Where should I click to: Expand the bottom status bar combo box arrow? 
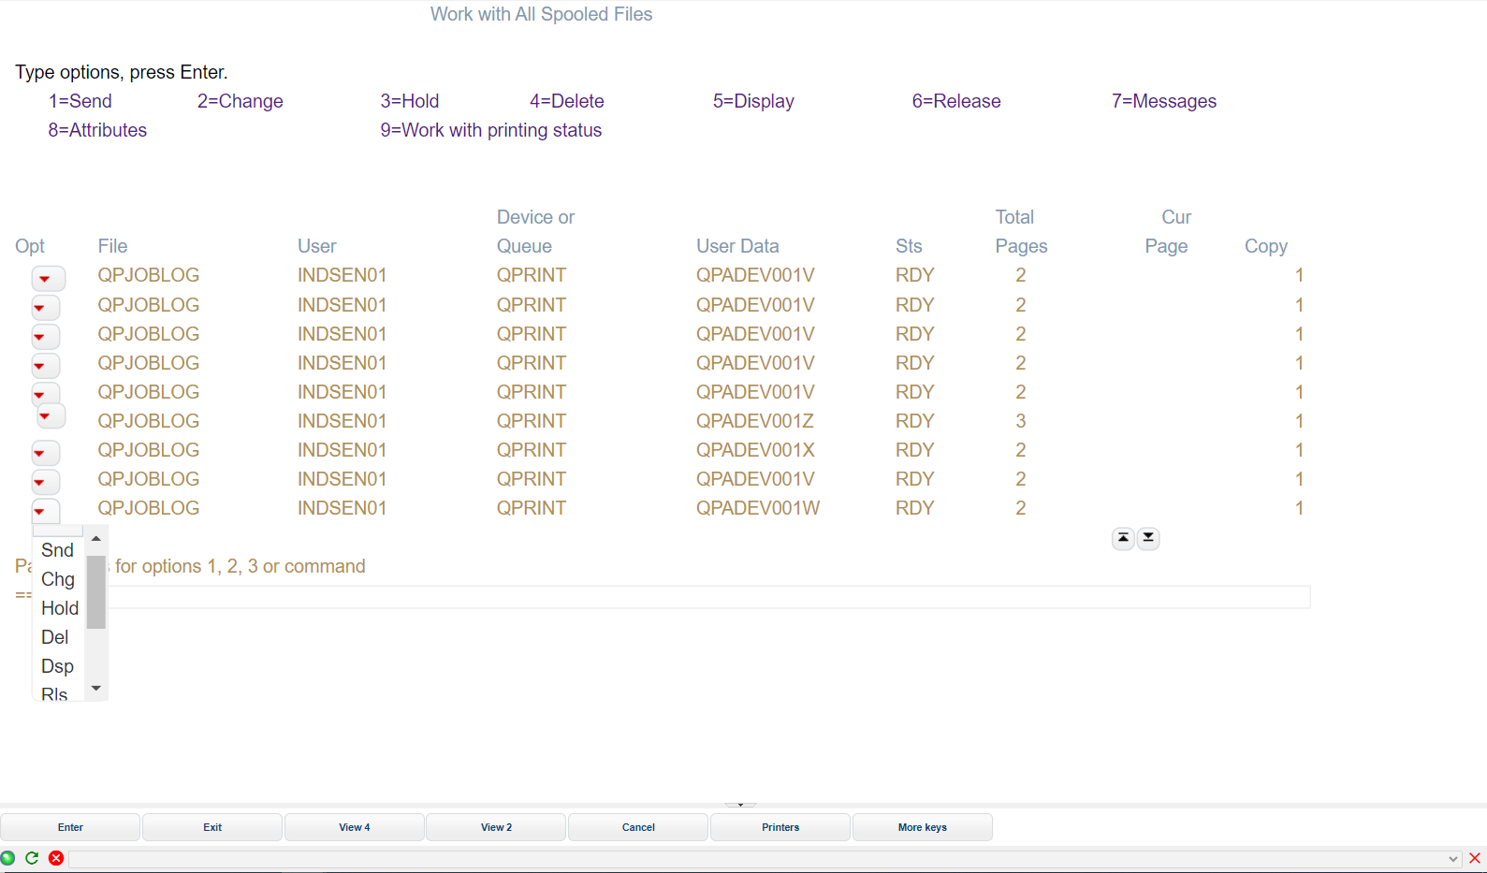point(1452,859)
